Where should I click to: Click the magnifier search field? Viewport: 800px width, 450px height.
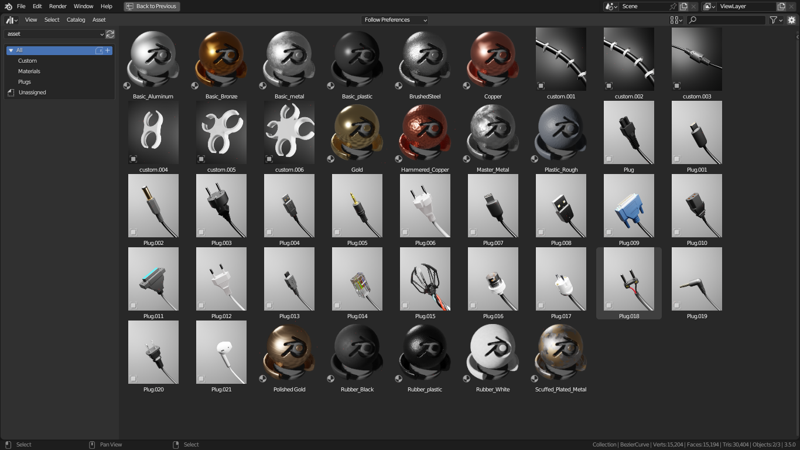[x=726, y=20]
